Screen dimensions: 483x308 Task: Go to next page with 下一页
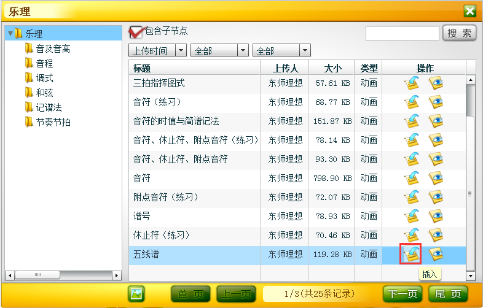[x=402, y=294]
